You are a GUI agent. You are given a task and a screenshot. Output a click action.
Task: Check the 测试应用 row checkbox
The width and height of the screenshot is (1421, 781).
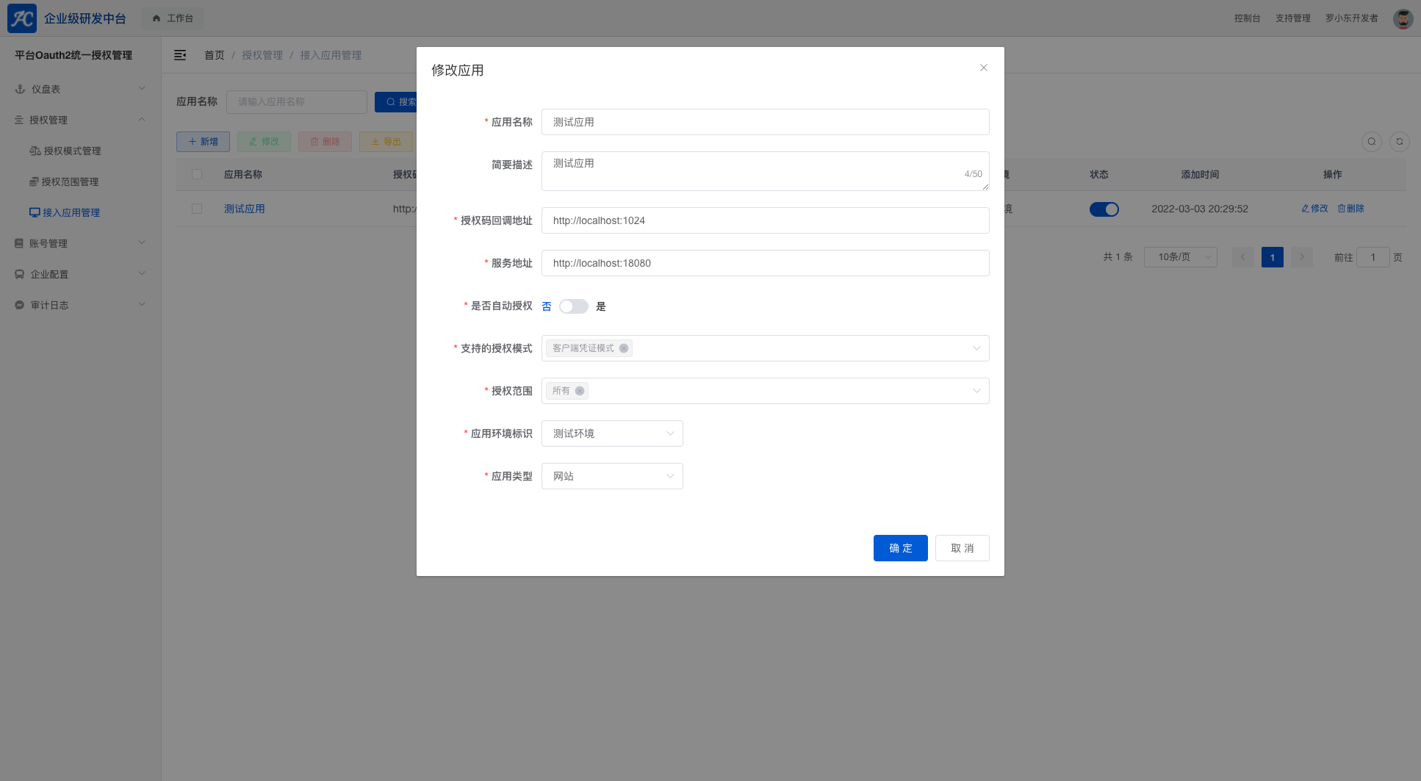[197, 209]
